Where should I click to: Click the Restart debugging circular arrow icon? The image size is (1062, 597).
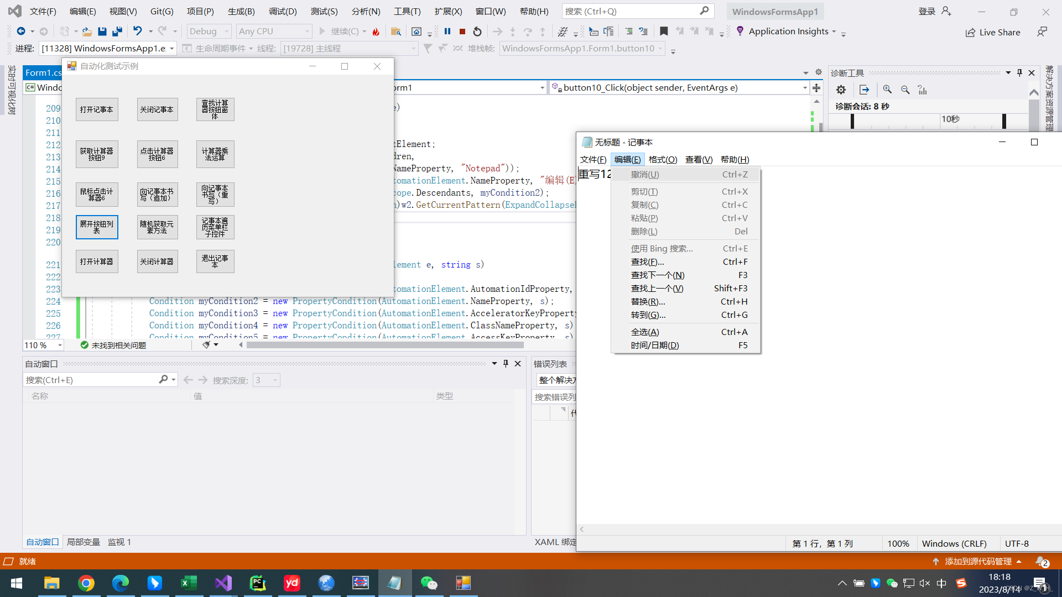click(477, 32)
